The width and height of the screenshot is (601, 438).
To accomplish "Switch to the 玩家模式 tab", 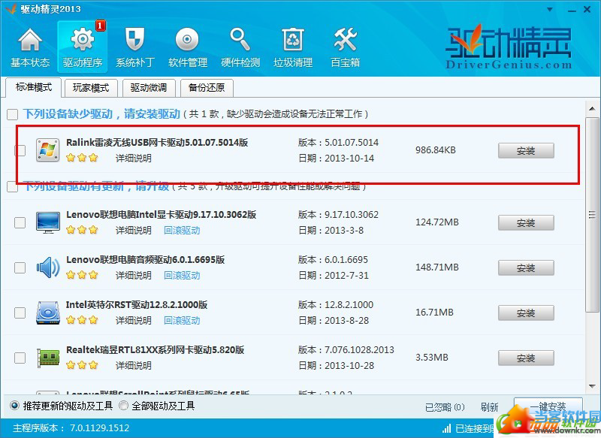I will [91, 88].
